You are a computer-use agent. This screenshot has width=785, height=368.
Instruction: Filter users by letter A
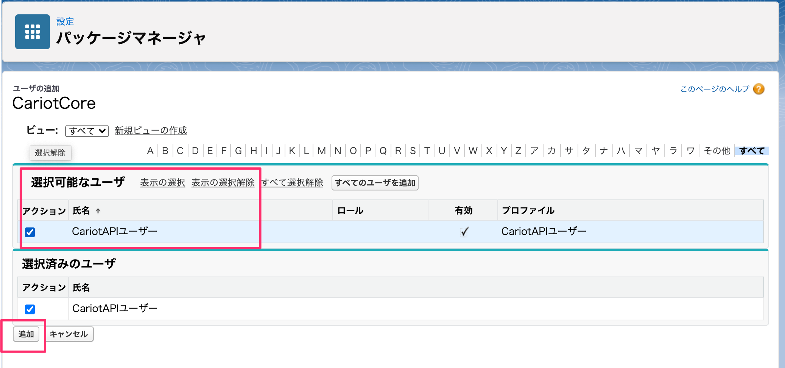point(150,151)
